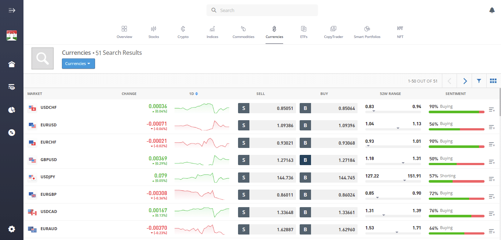This screenshot has width=501, height=240.
Task: Open notifications bell
Action: (492, 10)
